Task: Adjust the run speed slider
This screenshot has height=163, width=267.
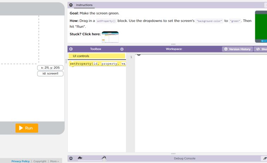Action: click(x=93, y=161)
